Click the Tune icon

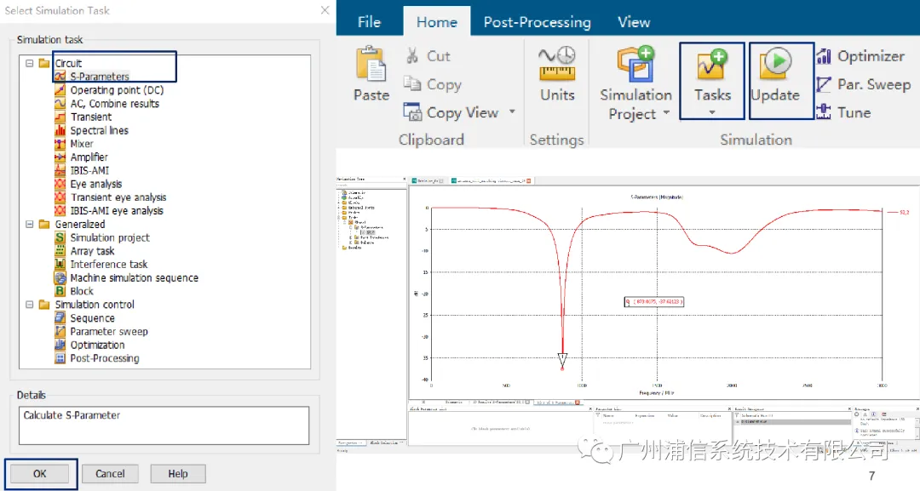(x=824, y=112)
